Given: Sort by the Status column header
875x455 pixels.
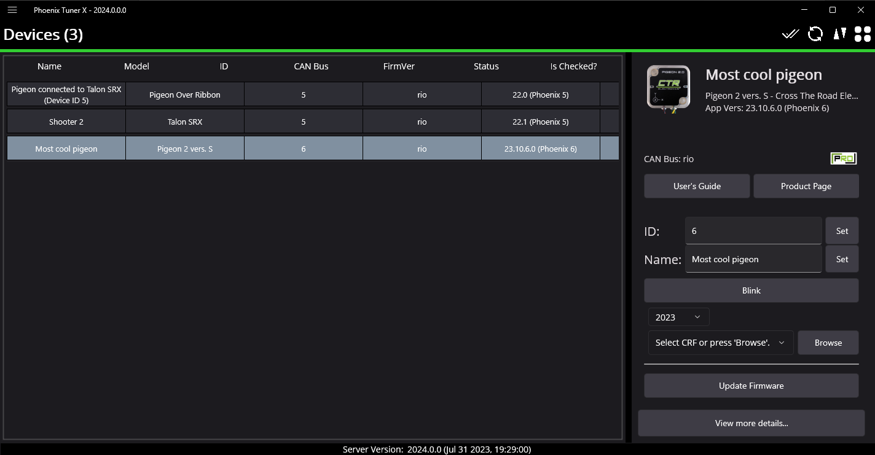Looking at the screenshot, I should click(486, 66).
